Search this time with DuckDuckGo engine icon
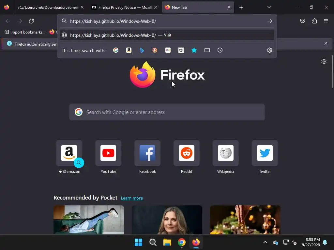 155,50
